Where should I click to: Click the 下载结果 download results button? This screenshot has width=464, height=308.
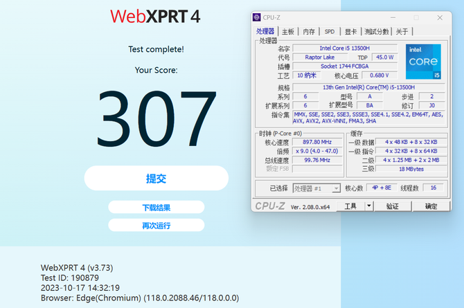[157, 207]
